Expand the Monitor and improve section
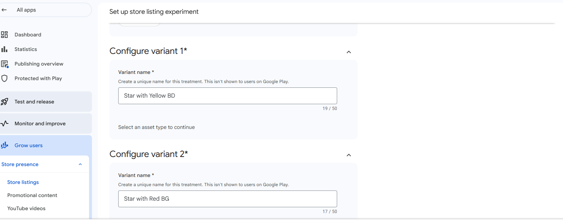 (x=46, y=123)
